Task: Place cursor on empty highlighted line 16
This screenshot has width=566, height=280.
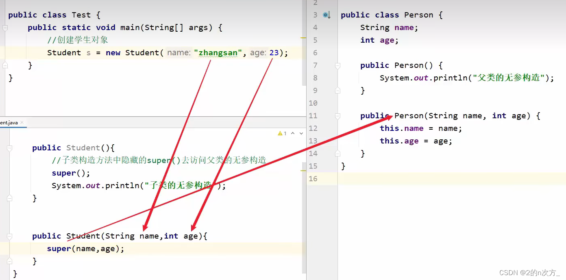Action: tap(451, 179)
